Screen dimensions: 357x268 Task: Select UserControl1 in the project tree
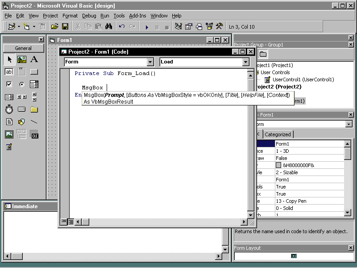(303, 80)
